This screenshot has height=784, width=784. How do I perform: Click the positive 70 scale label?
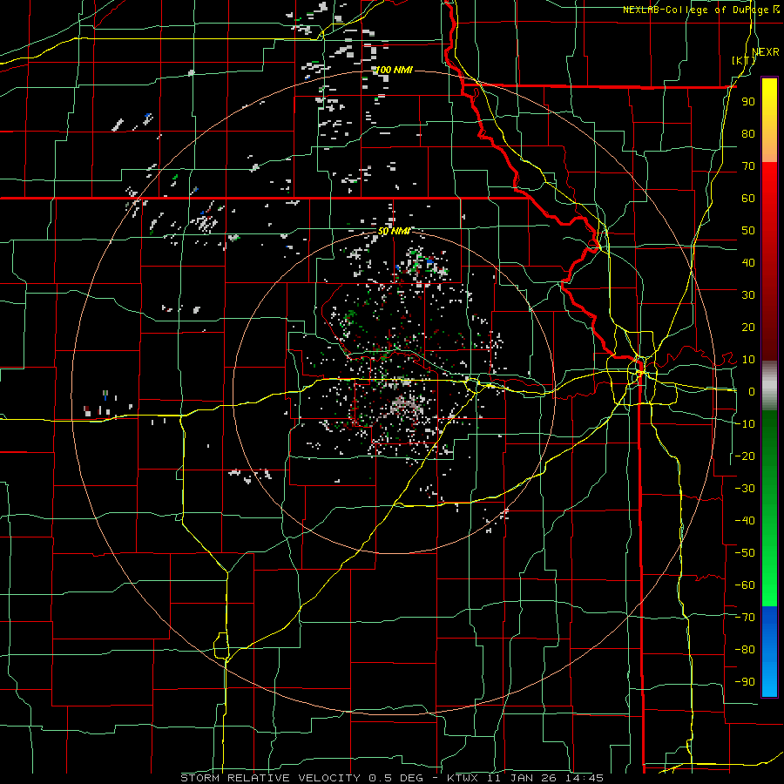[748, 166]
